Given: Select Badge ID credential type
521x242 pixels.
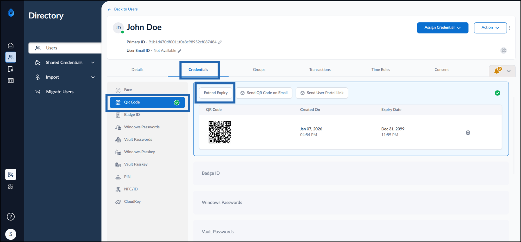Looking at the screenshot, I should [147, 115].
